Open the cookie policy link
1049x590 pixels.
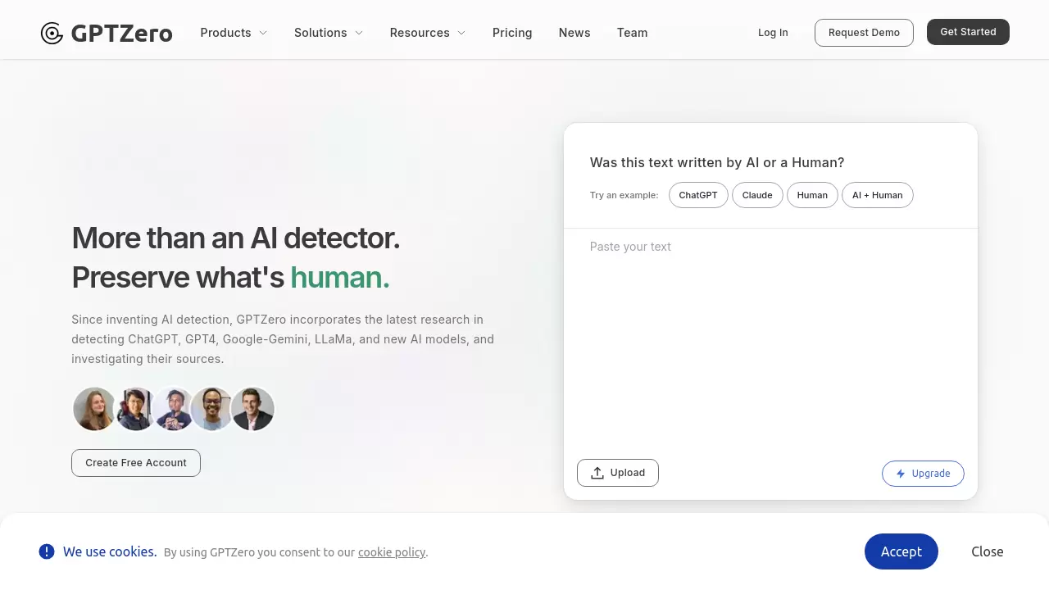392,552
